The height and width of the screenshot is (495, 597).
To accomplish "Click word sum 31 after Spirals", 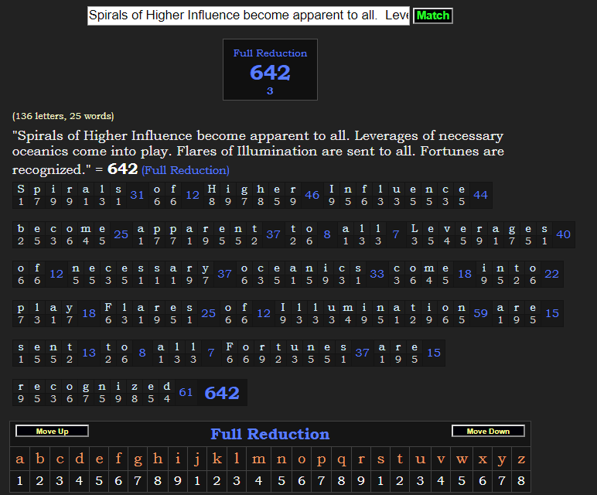I will [x=137, y=195].
